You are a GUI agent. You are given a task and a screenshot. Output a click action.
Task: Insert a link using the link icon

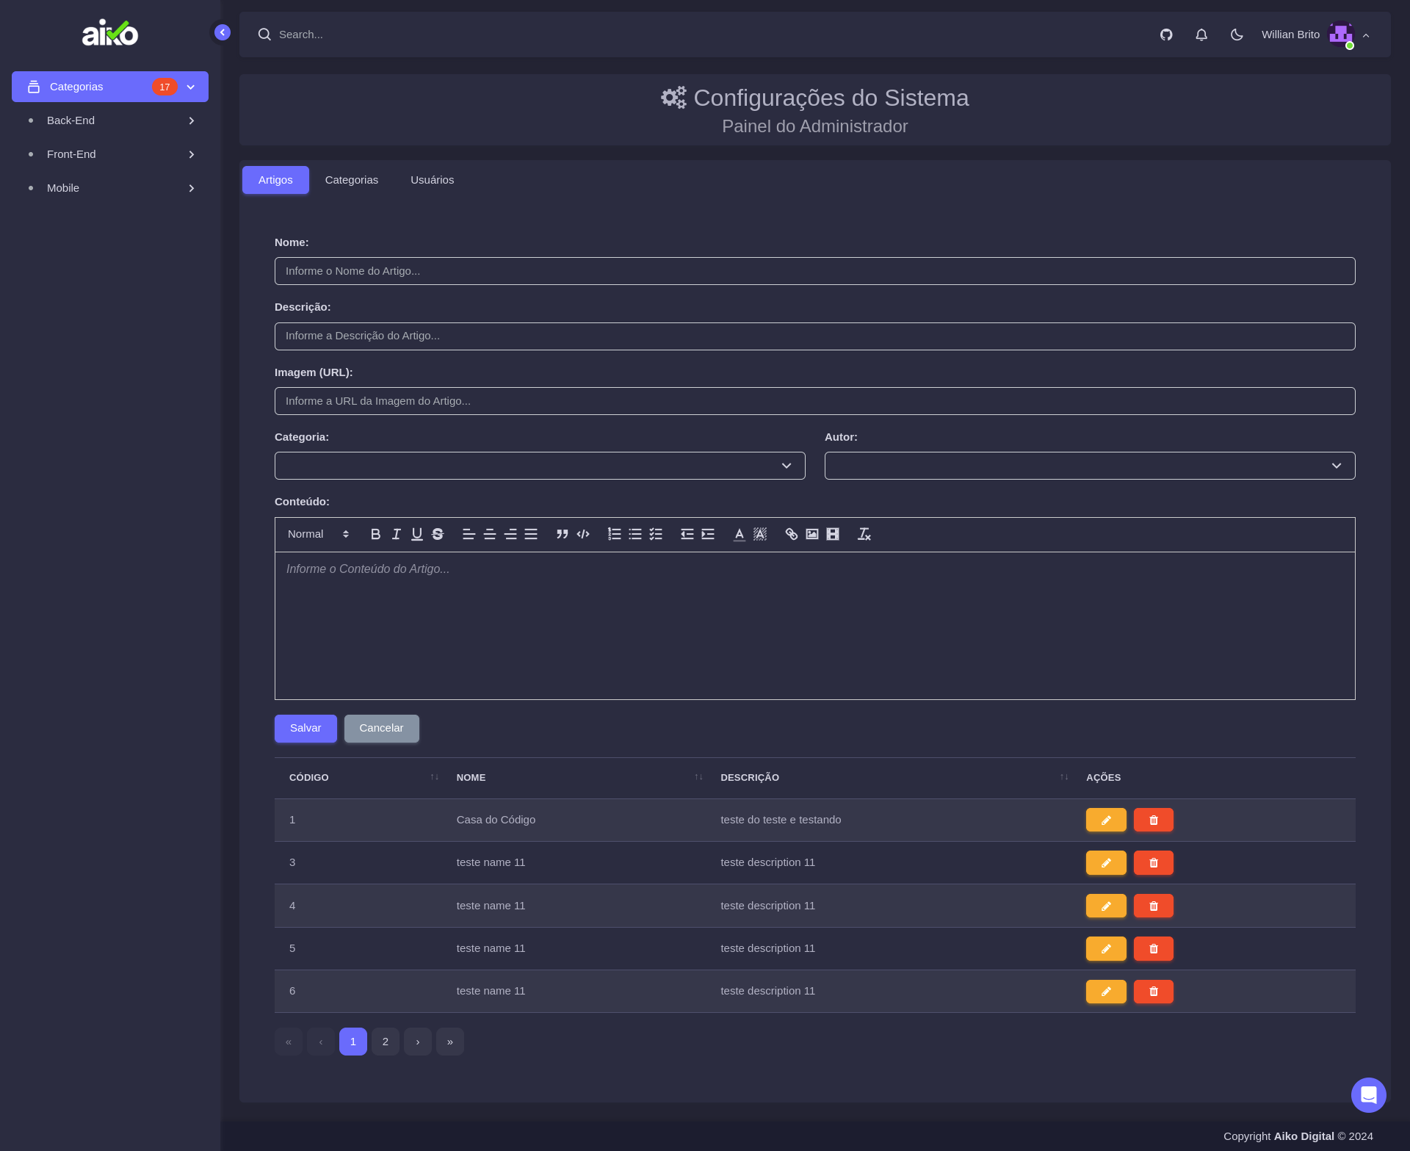791,534
